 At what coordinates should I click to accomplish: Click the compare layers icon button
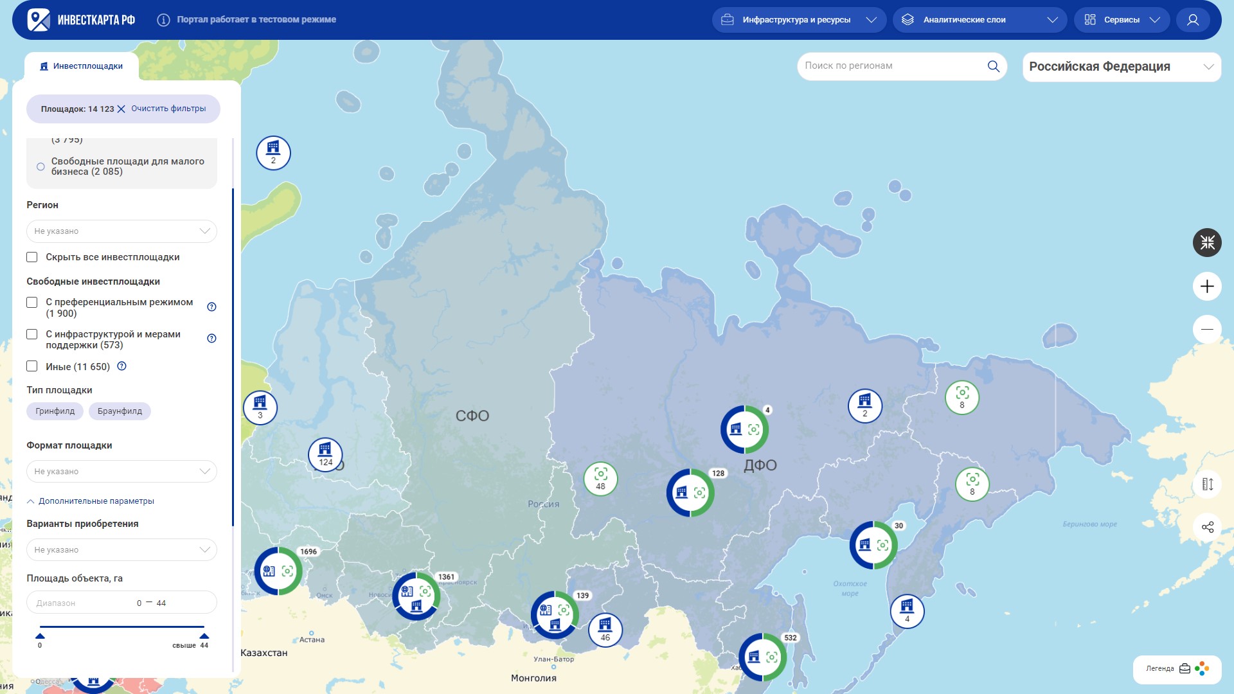click(1207, 485)
